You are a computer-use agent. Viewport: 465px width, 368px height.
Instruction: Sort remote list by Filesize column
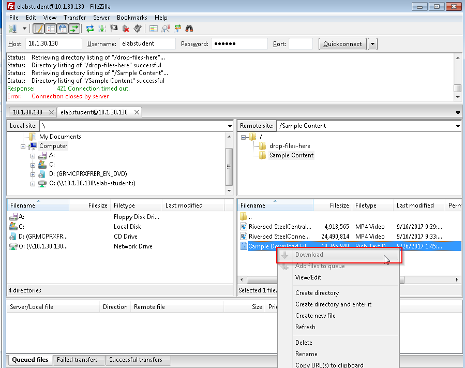pyautogui.click(x=332, y=205)
